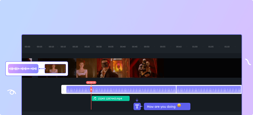Screen dimensions: 253x115
Task: Click the down arrow above text icon
Action: coord(137,100)
